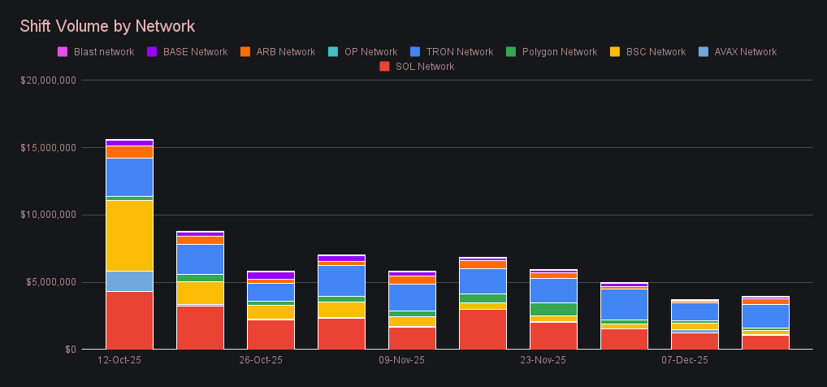Image resolution: width=827 pixels, height=387 pixels.
Task: Click the $10,000,000 y-axis label
Action: tap(48, 215)
